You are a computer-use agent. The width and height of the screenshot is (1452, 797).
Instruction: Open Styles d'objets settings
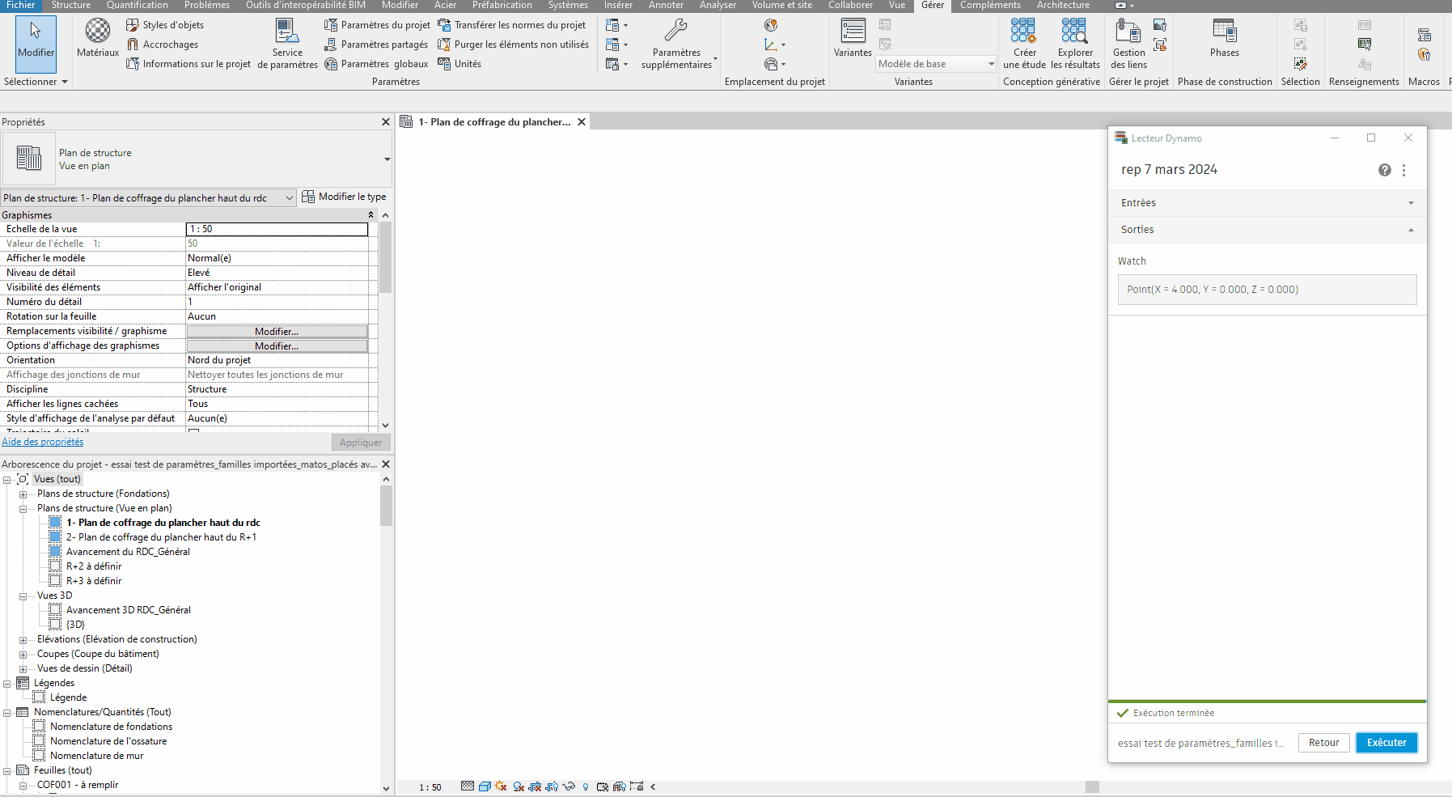[165, 25]
